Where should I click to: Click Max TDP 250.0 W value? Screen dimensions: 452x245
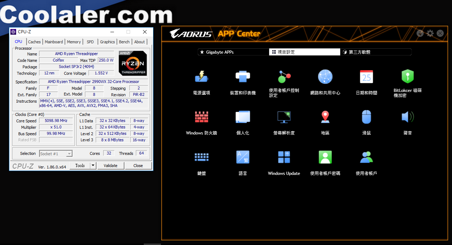(x=106, y=60)
